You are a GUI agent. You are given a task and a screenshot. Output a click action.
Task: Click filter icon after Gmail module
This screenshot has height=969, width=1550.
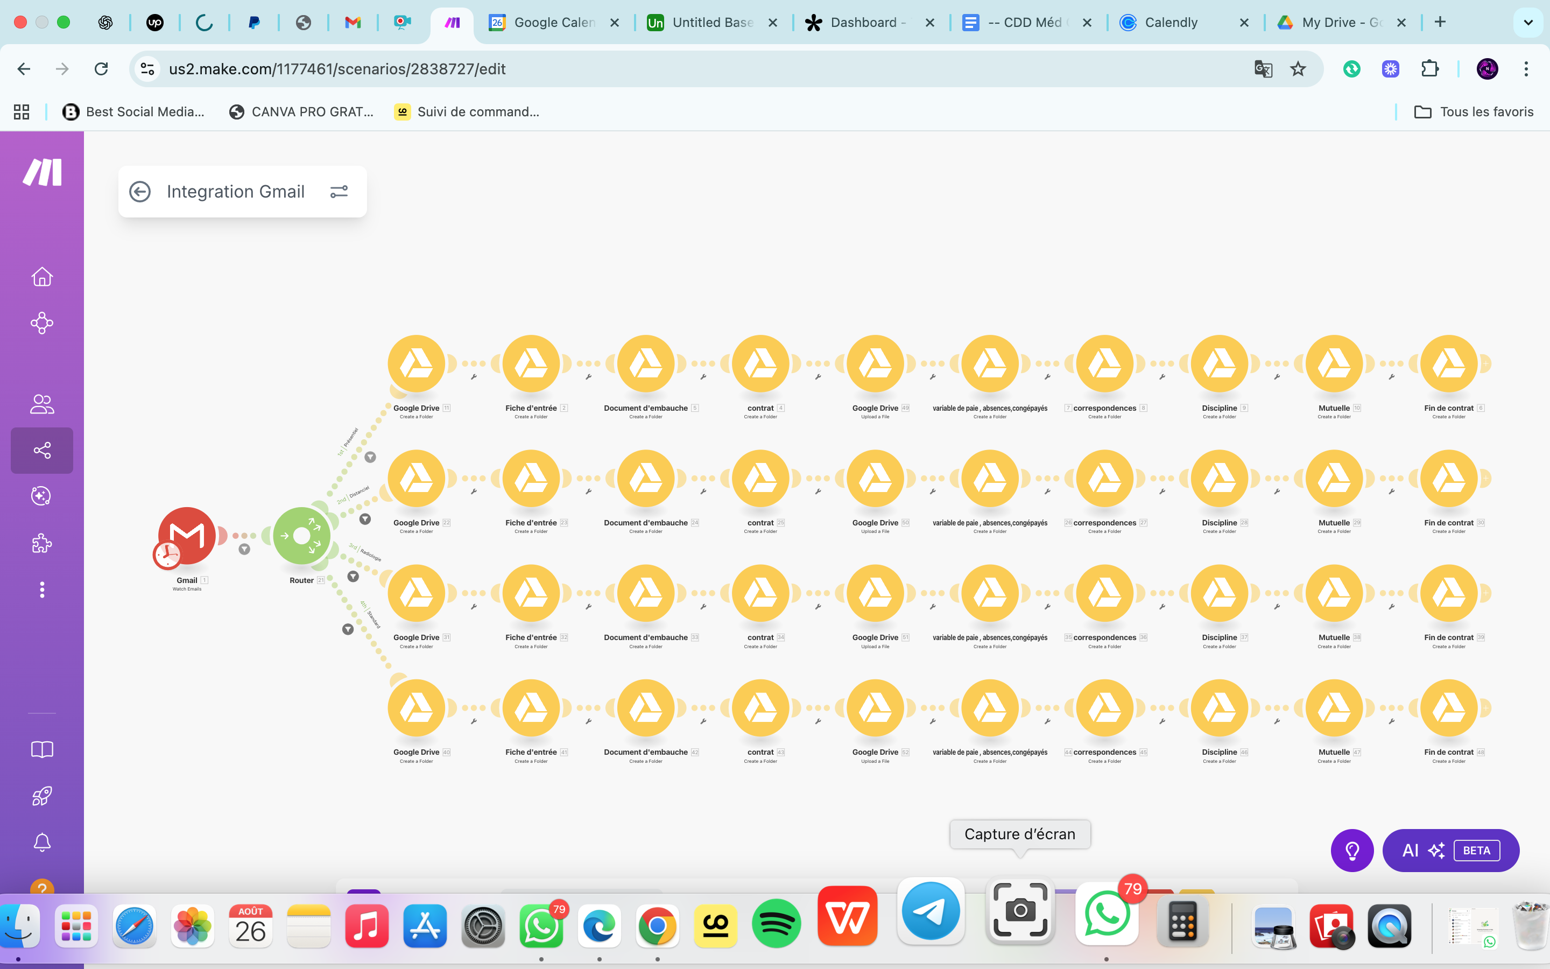coord(244,549)
